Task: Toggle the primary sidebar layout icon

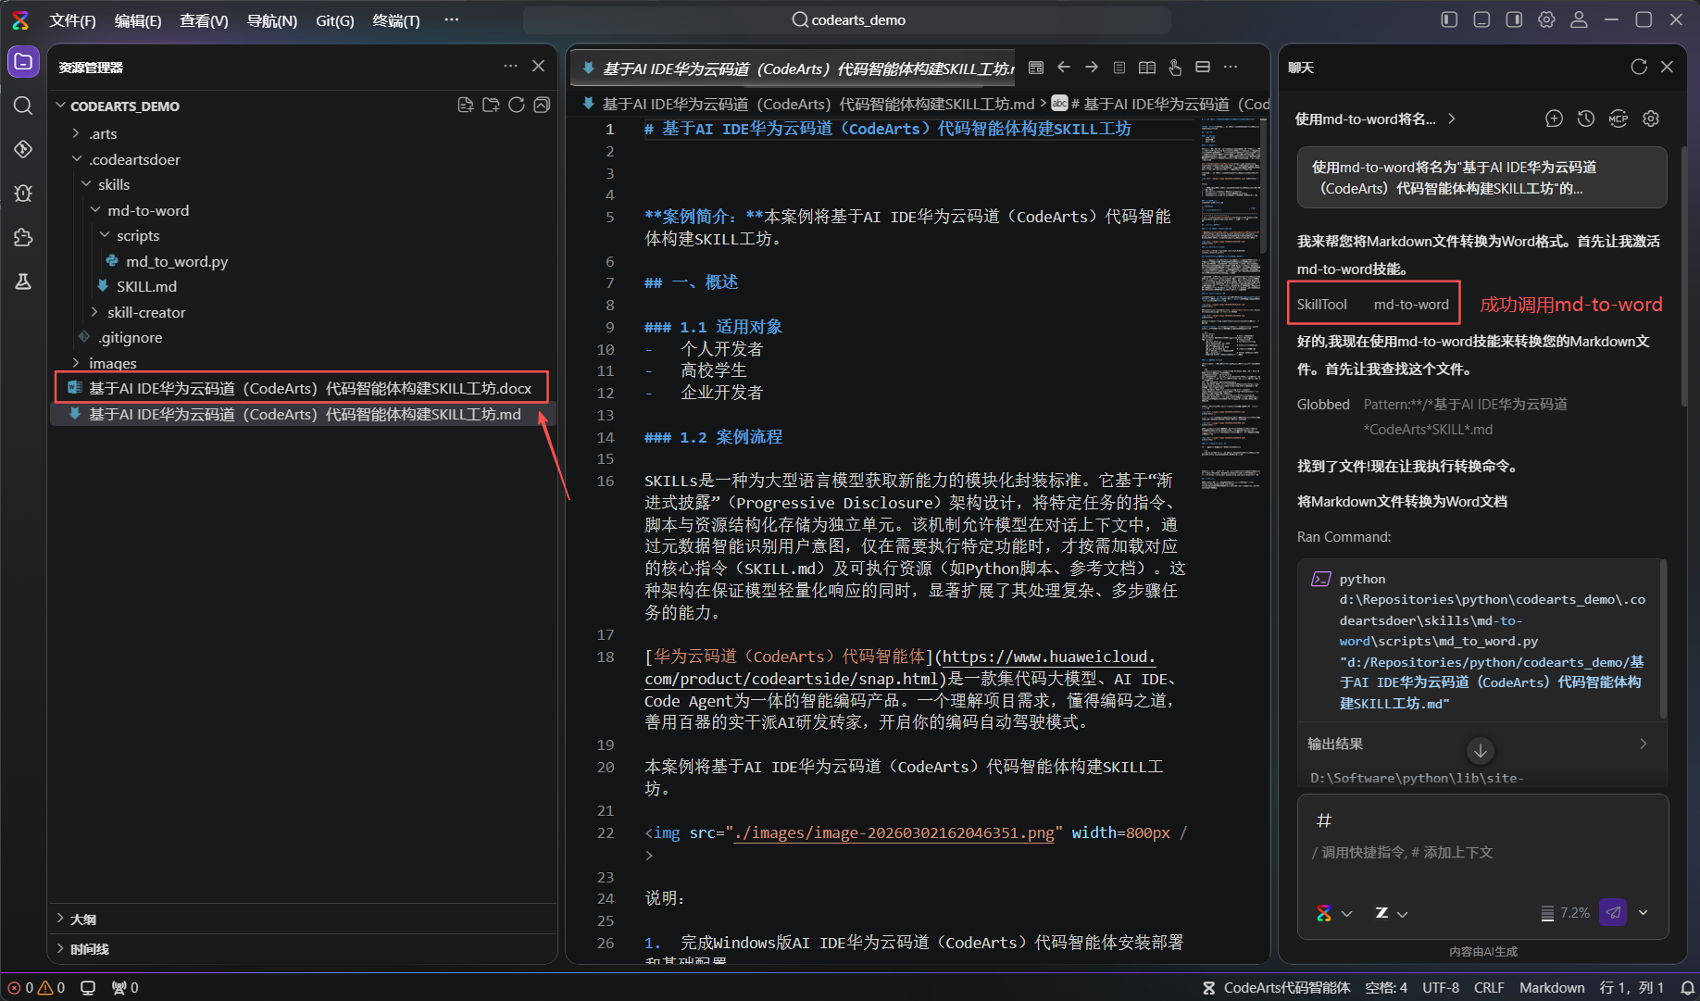Action: click(x=1449, y=19)
